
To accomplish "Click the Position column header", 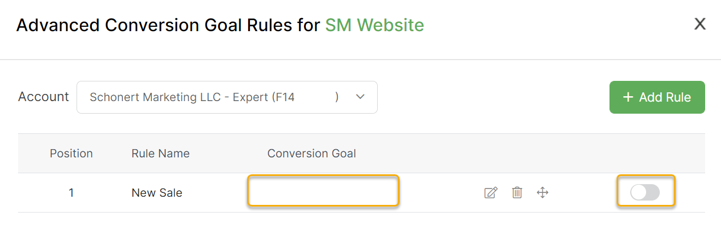I will 72,154.
